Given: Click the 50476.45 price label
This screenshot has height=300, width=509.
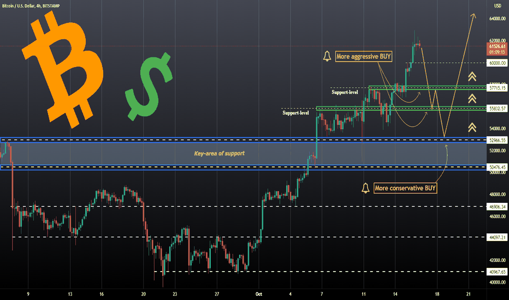Looking at the screenshot, I should (x=497, y=167).
